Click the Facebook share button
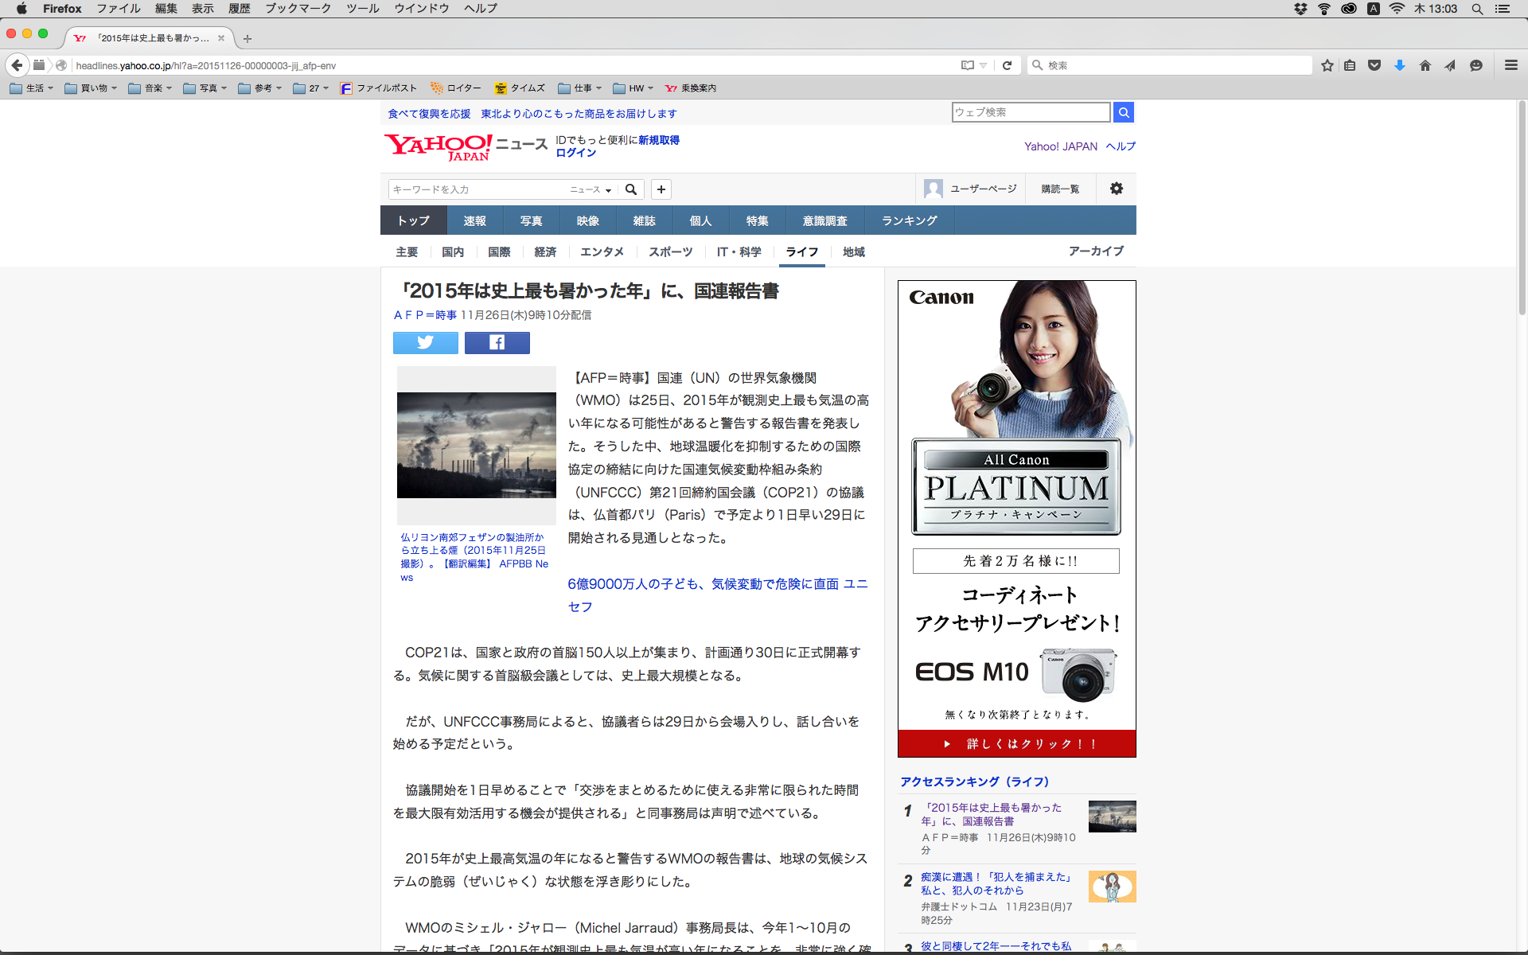This screenshot has width=1528, height=955. pyautogui.click(x=497, y=342)
